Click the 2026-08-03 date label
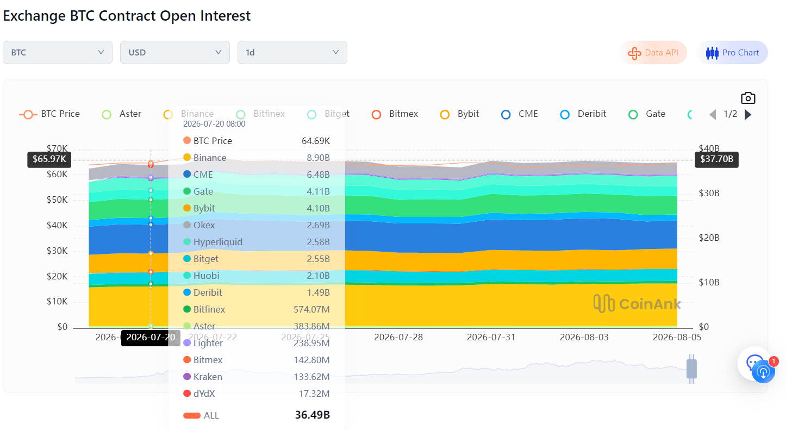786x430 pixels. coord(584,338)
